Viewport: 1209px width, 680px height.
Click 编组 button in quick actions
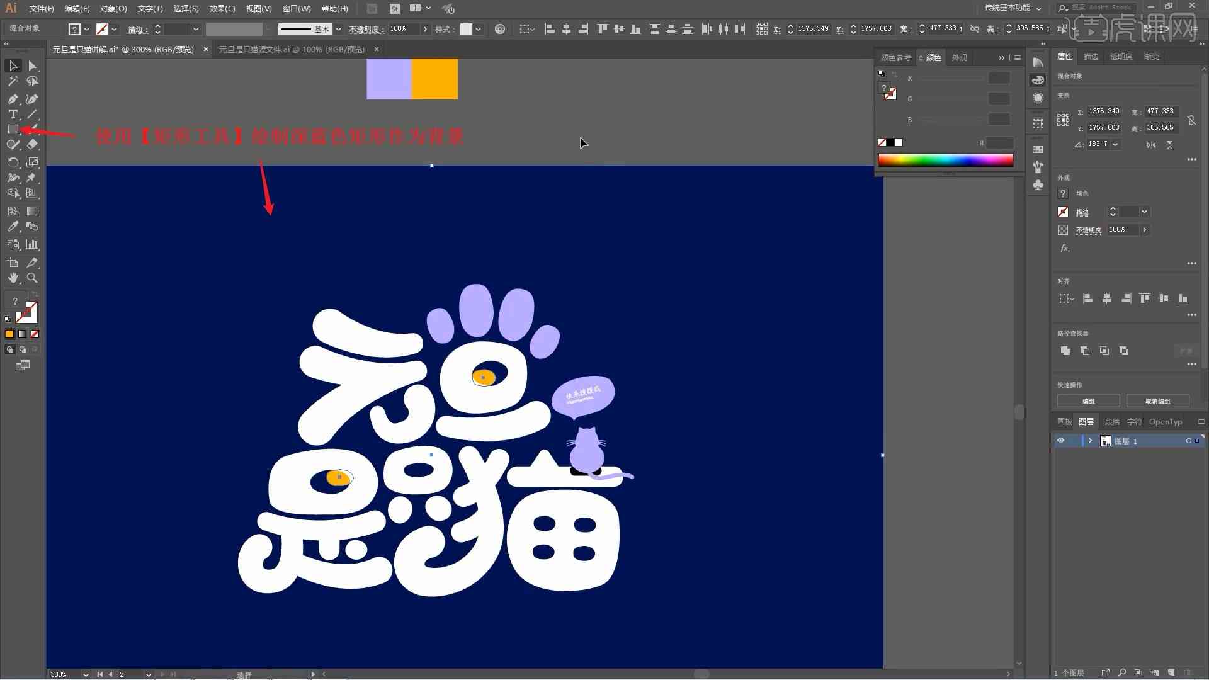tap(1089, 401)
